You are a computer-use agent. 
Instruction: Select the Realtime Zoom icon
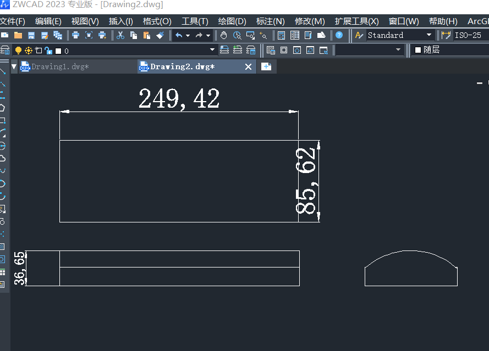237,35
